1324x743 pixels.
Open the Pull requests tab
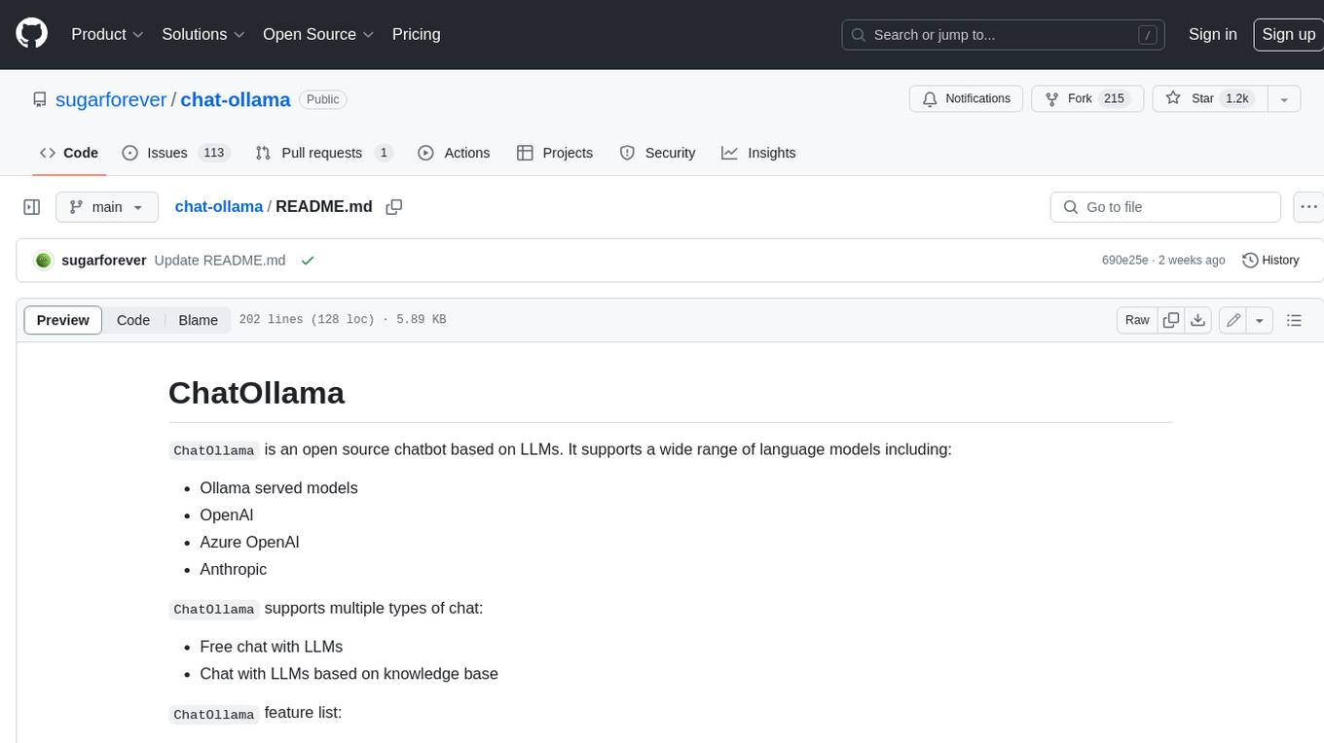(x=323, y=153)
